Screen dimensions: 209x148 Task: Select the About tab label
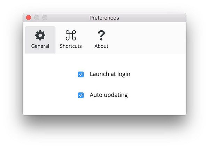tap(101, 46)
